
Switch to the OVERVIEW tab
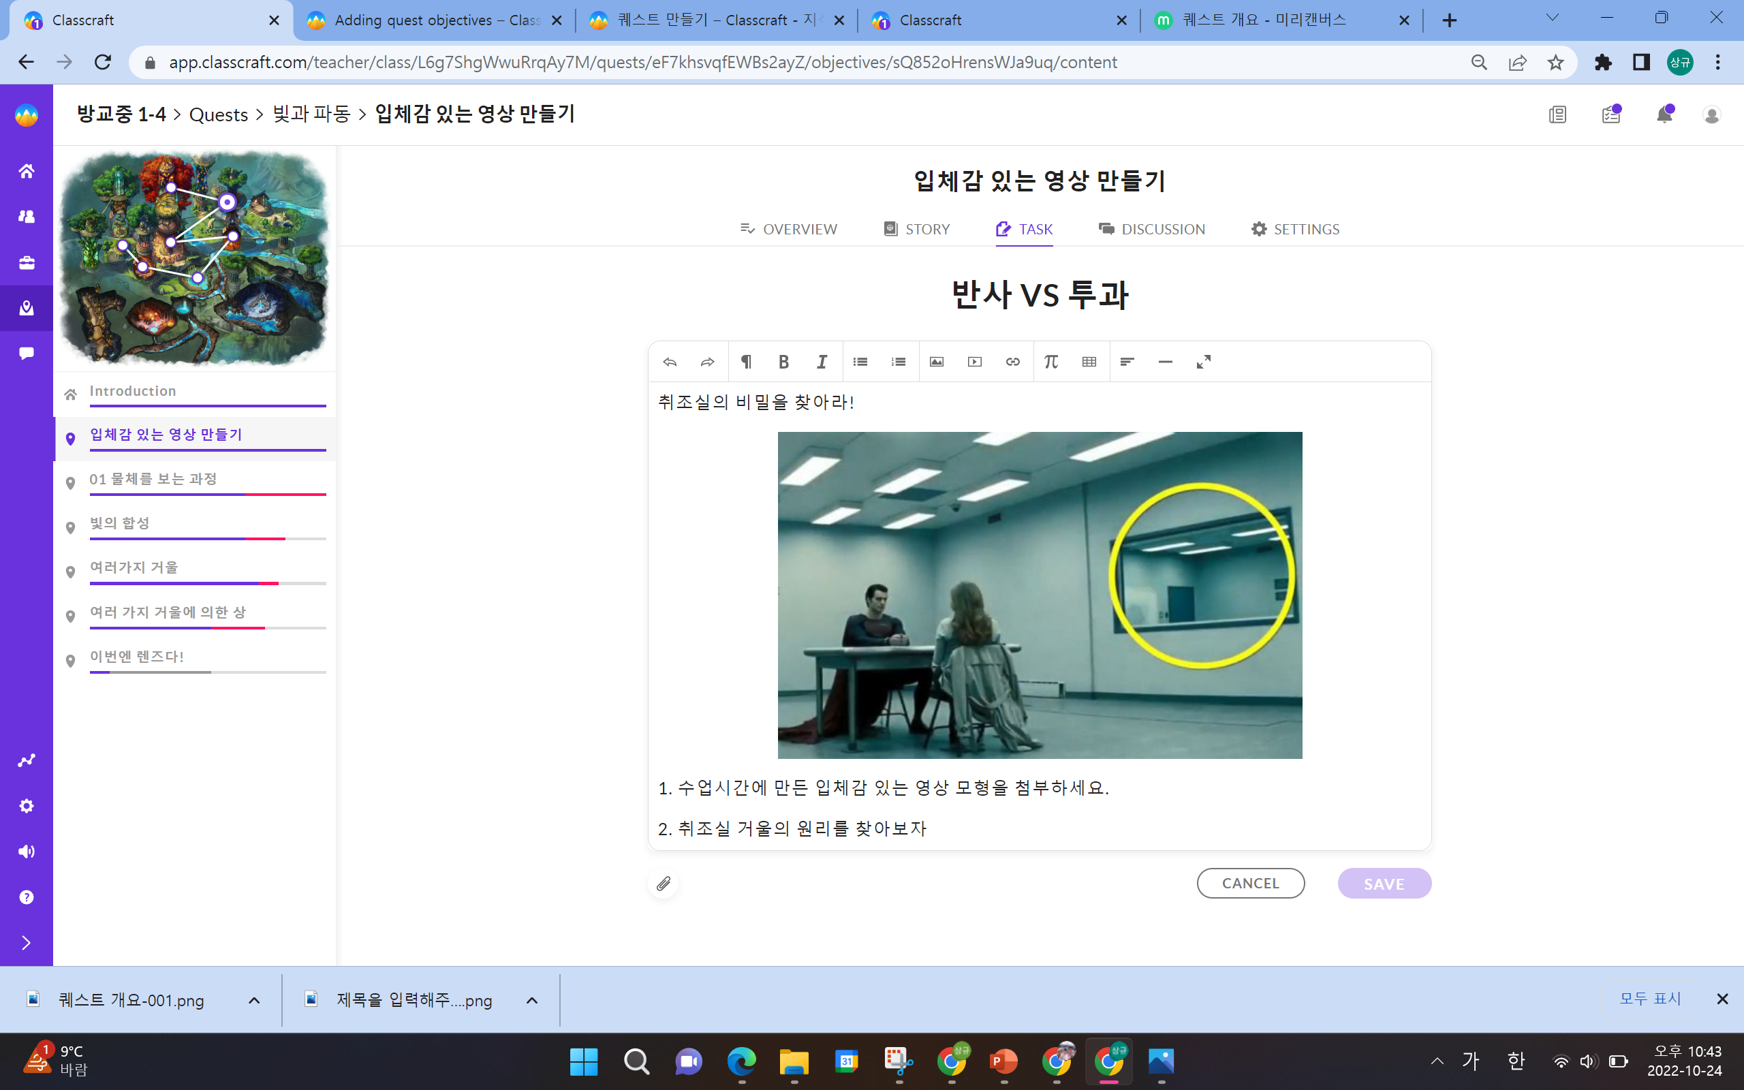click(789, 230)
